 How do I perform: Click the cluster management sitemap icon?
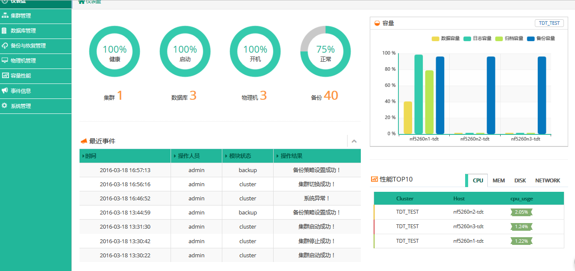pyautogui.click(x=5, y=15)
